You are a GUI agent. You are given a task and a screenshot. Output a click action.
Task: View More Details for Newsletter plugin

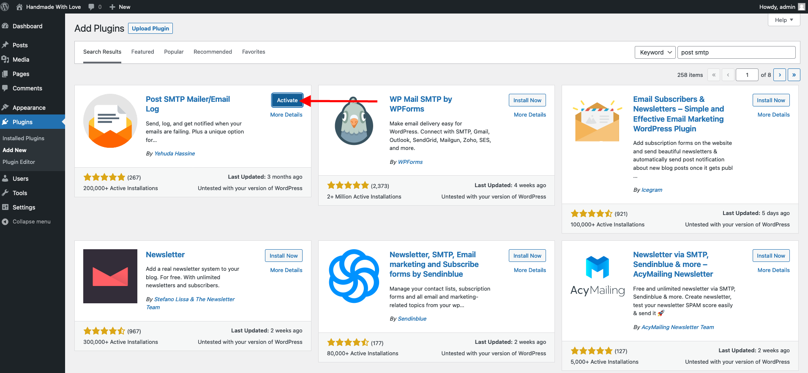pyautogui.click(x=286, y=270)
